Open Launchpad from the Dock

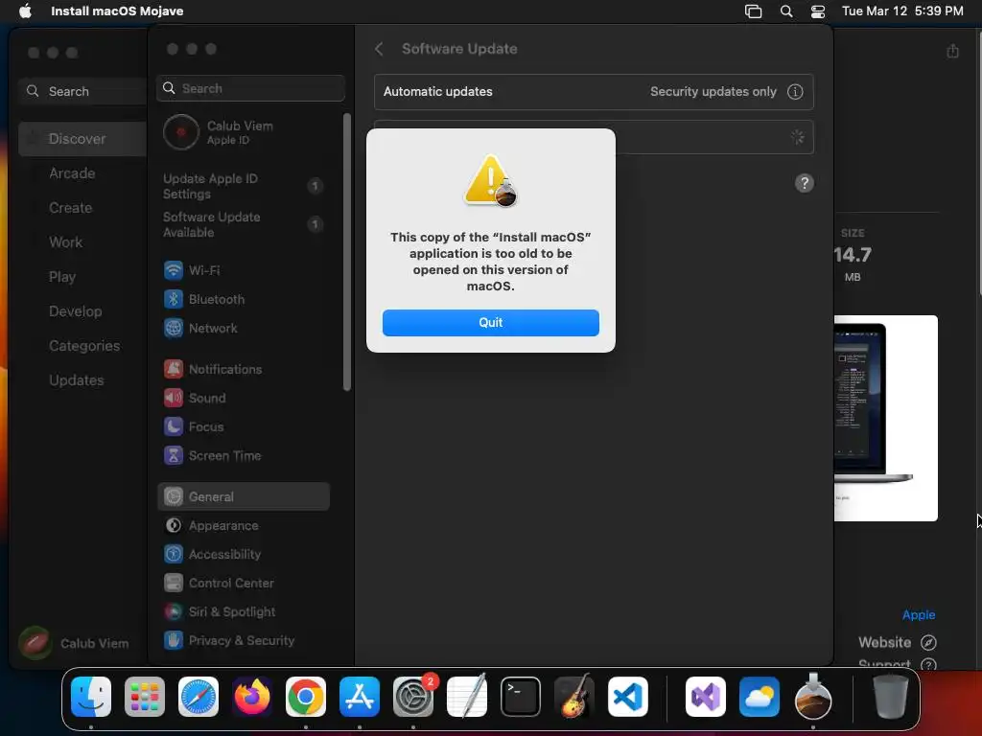click(x=145, y=697)
